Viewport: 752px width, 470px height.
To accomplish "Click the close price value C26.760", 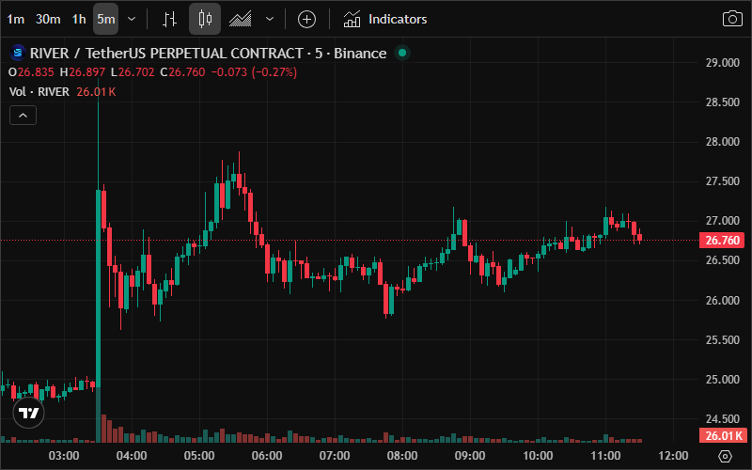I will click(182, 72).
